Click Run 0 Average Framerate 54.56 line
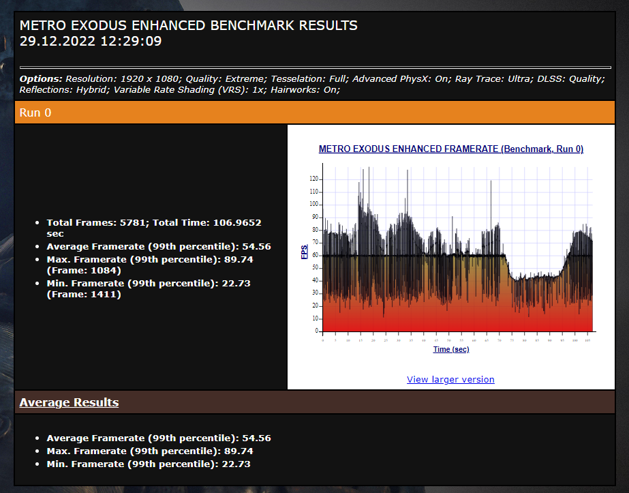629x493 pixels. point(159,247)
